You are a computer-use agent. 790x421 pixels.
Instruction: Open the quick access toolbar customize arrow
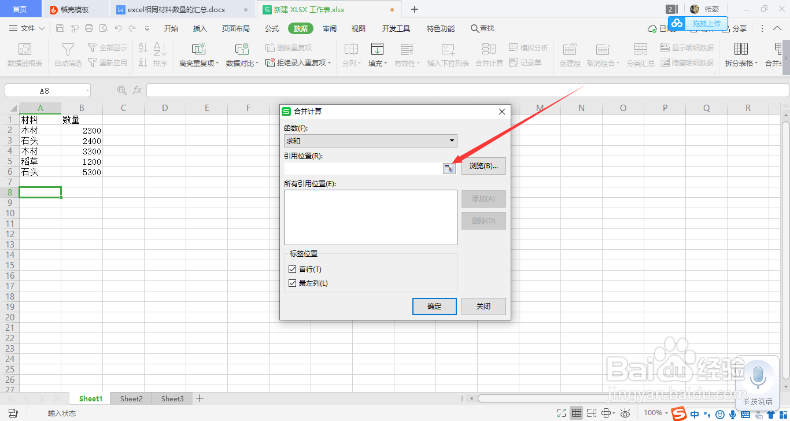147,28
